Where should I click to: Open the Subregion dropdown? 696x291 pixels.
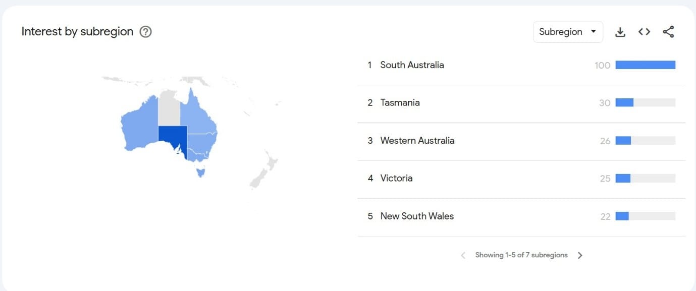pyautogui.click(x=568, y=32)
